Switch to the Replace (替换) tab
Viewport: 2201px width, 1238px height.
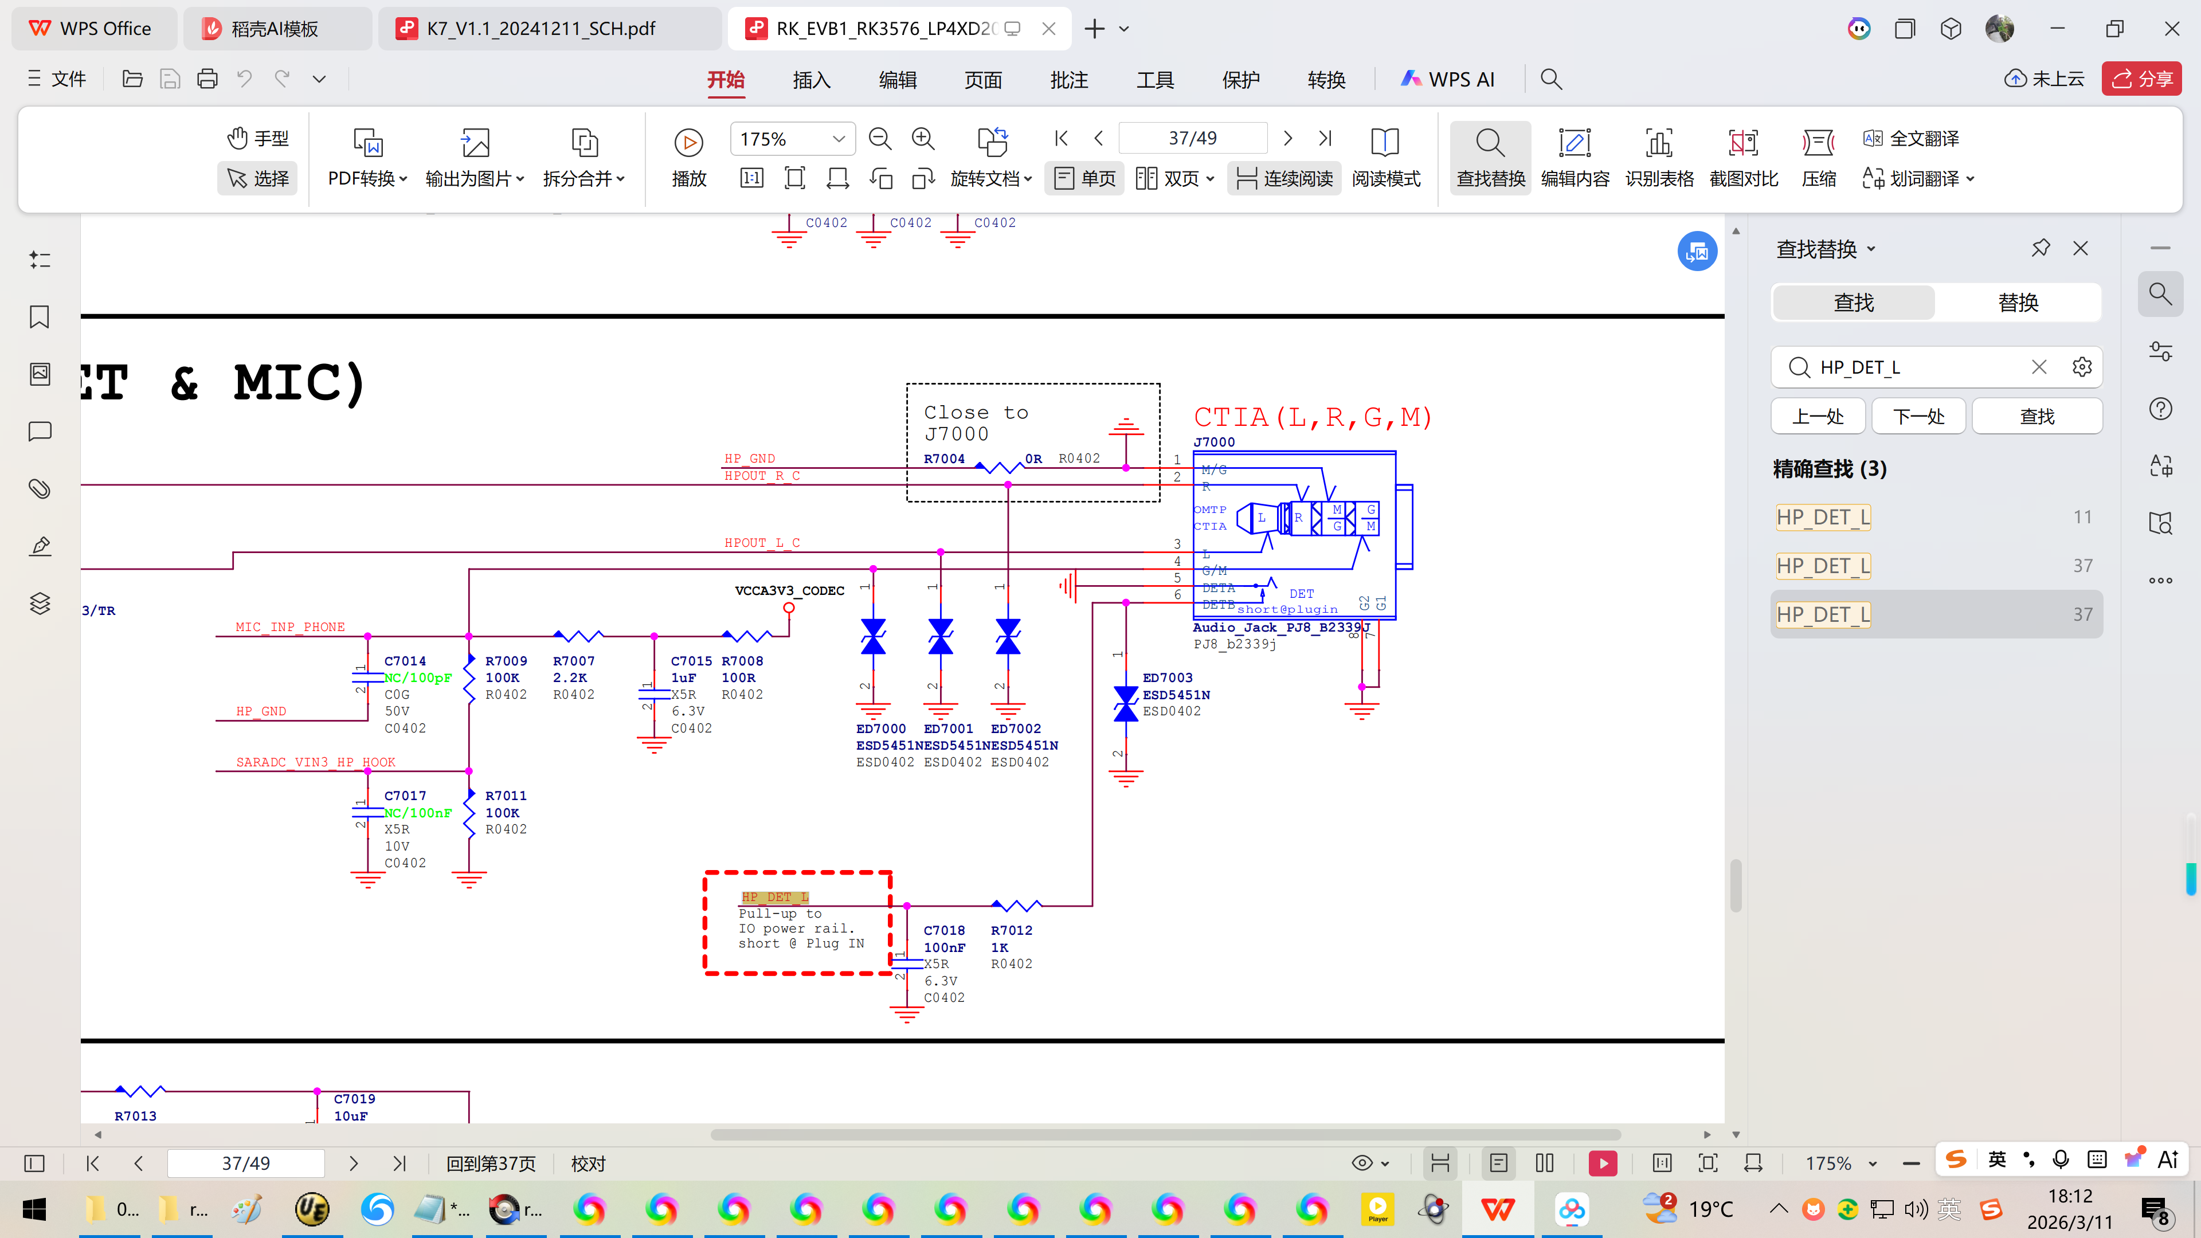(x=2018, y=303)
